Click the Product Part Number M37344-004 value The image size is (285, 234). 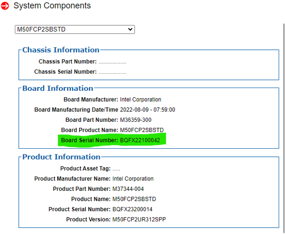pos(128,189)
